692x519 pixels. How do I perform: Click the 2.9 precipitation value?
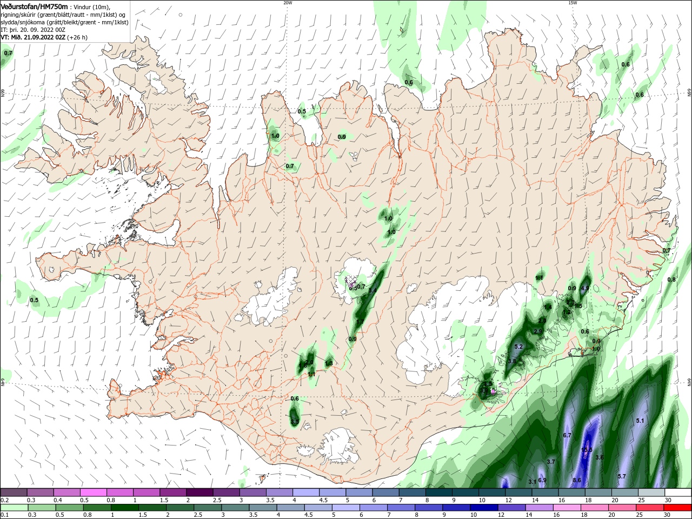tap(538, 331)
